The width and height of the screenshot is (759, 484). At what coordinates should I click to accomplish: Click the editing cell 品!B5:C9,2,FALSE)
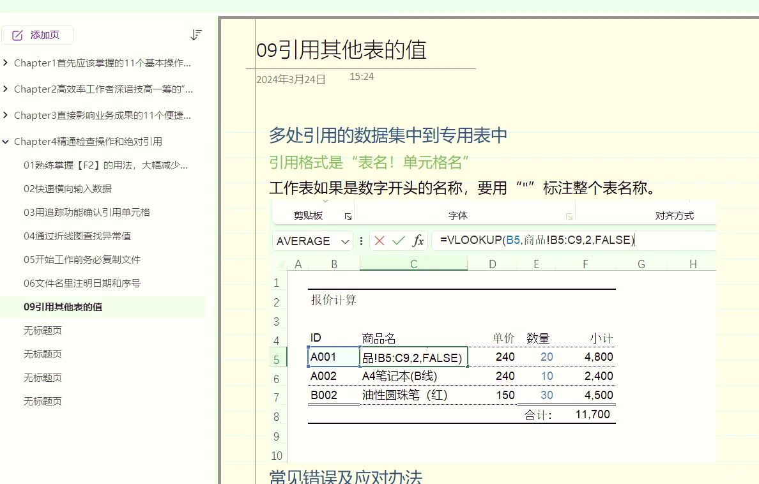[414, 357]
